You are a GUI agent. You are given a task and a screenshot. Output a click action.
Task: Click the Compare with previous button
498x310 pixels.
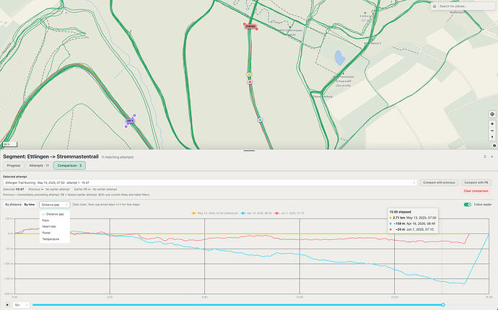440,182
